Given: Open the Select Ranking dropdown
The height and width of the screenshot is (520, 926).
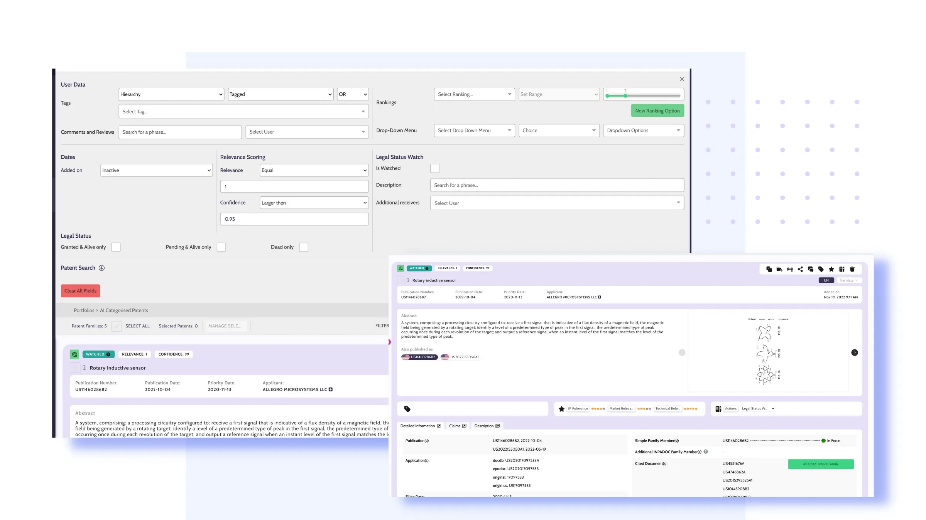Looking at the screenshot, I should click(x=474, y=94).
